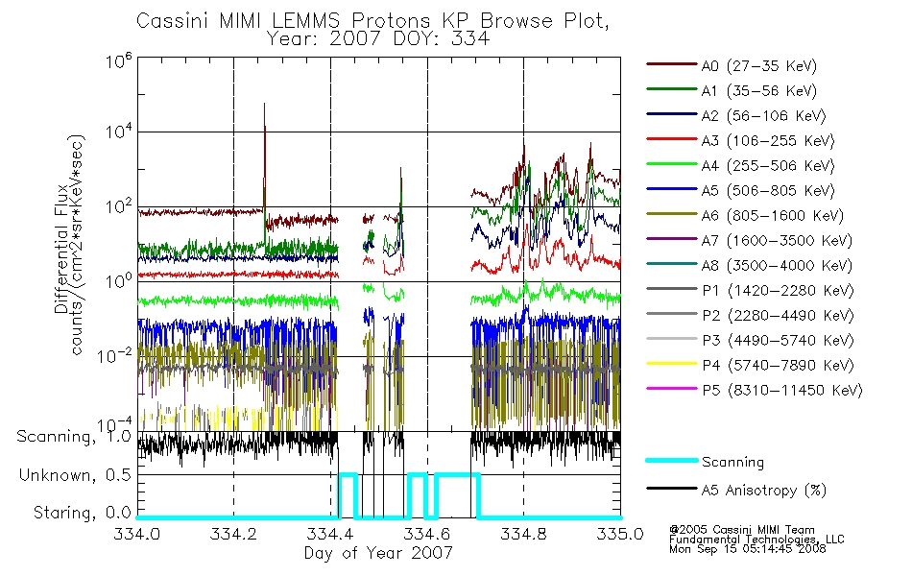912x576 pixels.
Task: Click the Year: 2007 DOY: 334 subtitle
Action: [378, 39]
